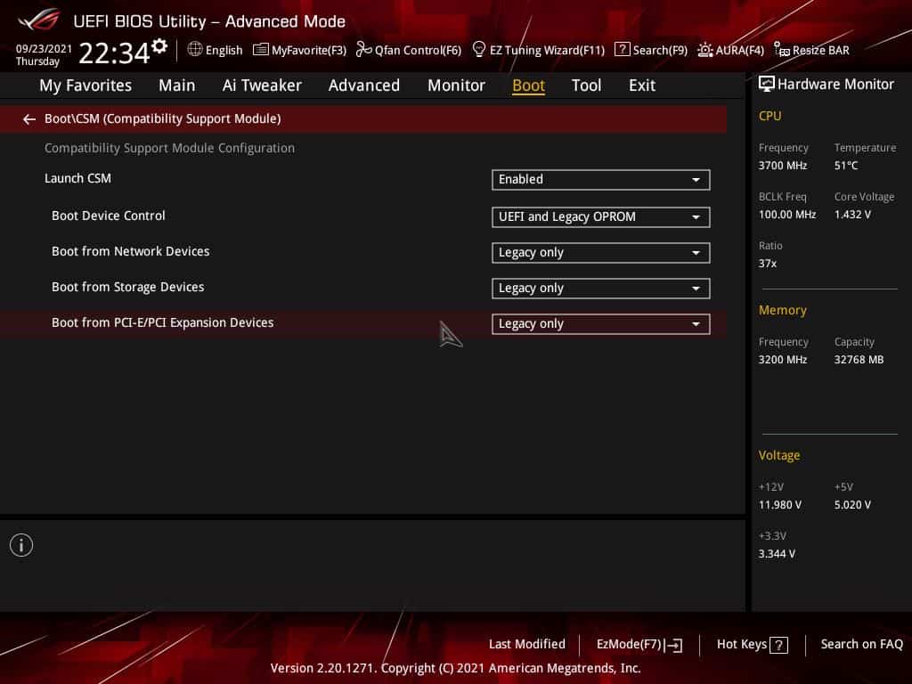Click the Hardware Monitor screen icon
912x684 pixels.
tap(766, 85)
